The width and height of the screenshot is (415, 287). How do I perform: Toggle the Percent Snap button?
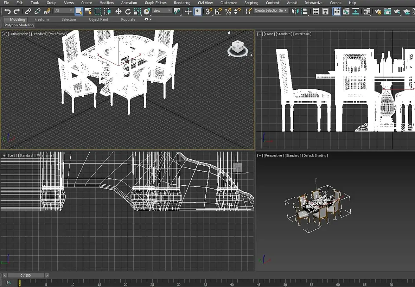228,11
